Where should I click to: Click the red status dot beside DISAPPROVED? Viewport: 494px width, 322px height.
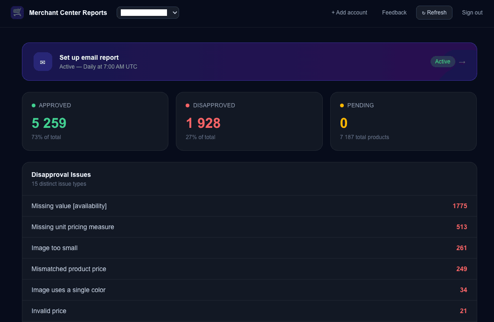tap(188, 105)
